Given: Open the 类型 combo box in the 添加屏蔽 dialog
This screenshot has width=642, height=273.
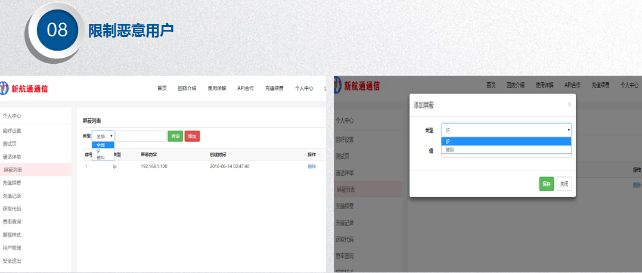Looking at the screenshot, I should click(505, 129).
